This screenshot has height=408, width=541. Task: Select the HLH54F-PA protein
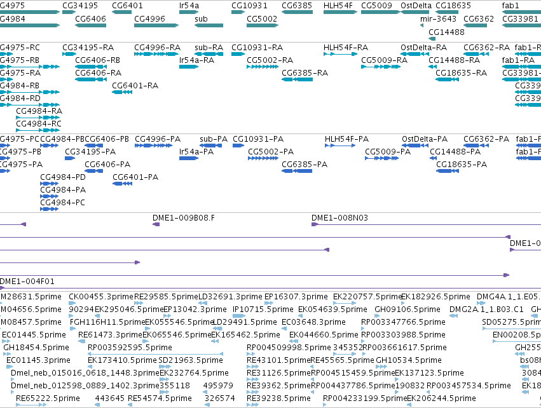click(x=340, y=146)
